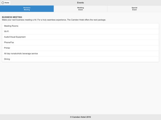Choose Audio/Visual Equipment list item
The height and width of the screenshot is (120, 161).
(80, 37)
